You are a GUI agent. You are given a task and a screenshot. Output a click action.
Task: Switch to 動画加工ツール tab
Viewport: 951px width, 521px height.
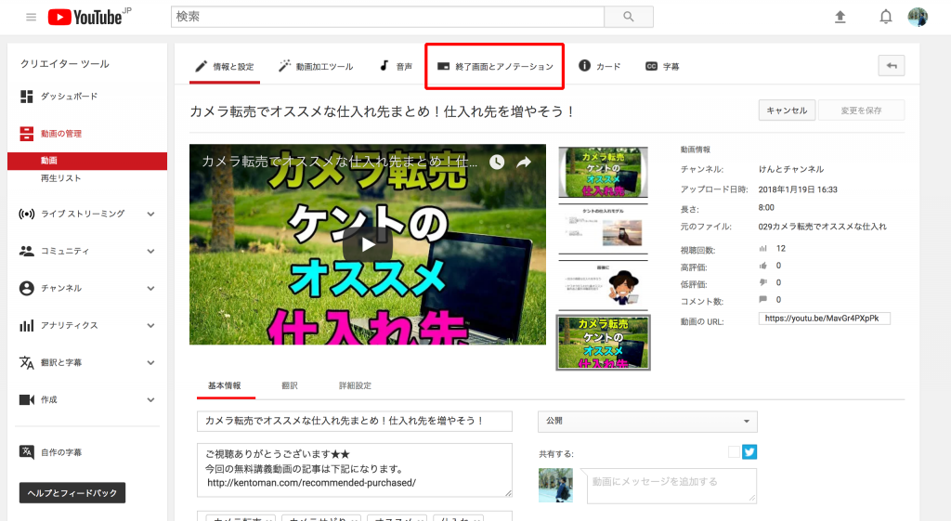pos(316,67)
